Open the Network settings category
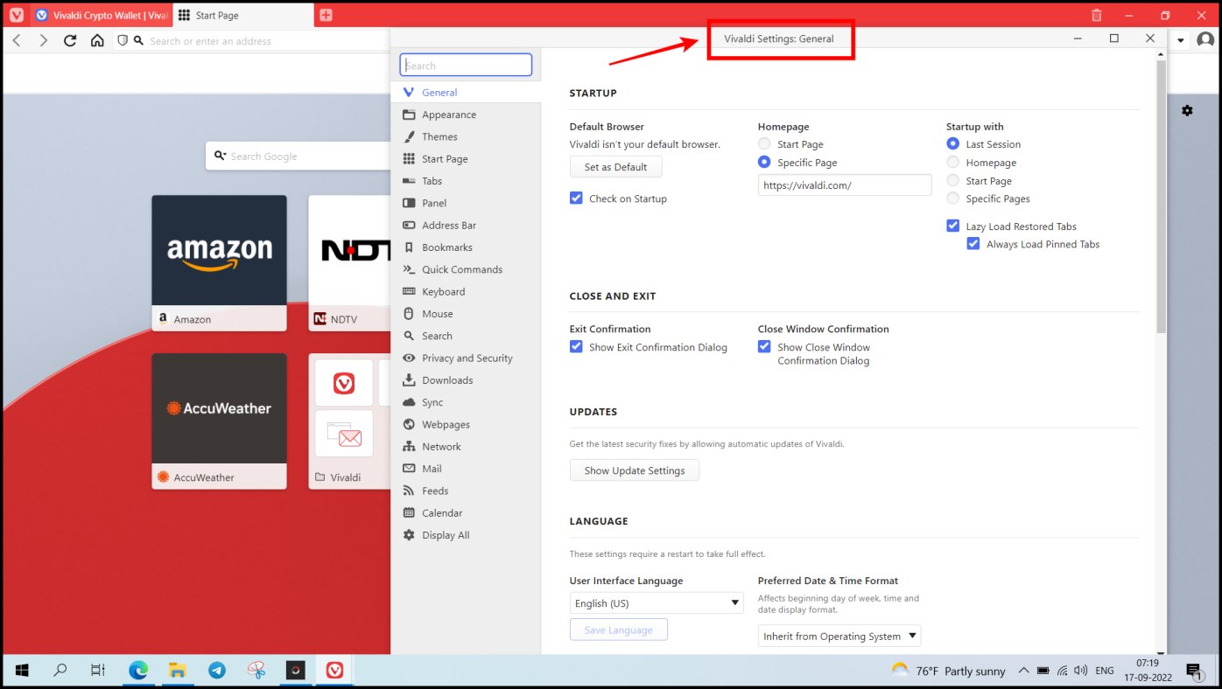This screenshot has height=689, width=1222. 466,447
